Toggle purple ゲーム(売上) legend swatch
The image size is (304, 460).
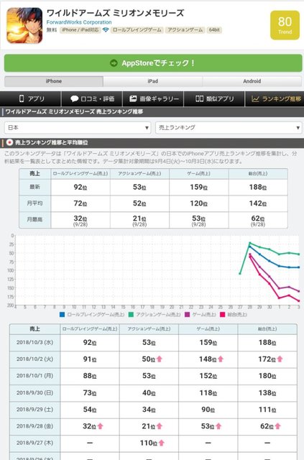pyautogui.click(x=187, y=315)
